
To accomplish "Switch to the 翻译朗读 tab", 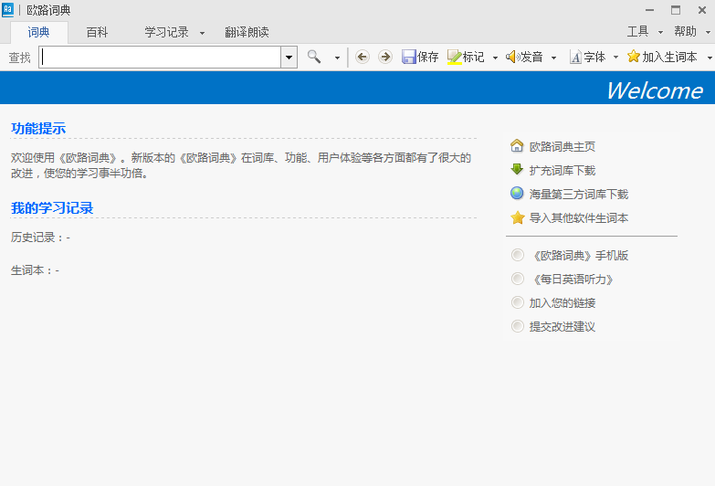I will coord(247,32).
